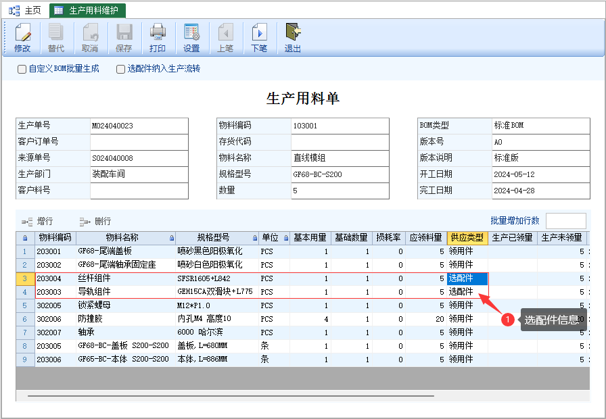
Task: Click the 增行 add row button
Action: 37,221
